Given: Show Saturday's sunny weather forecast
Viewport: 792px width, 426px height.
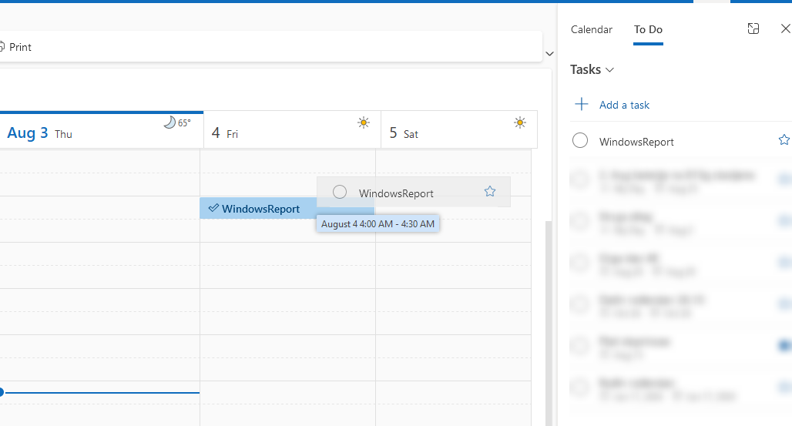Looking at the screenshot, I should tap(520, 122).
